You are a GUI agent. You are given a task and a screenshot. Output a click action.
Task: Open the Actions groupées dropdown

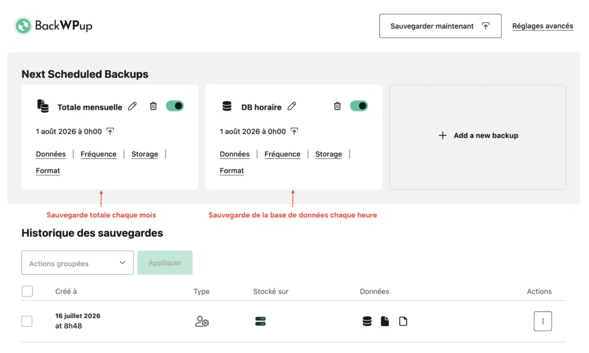[78, 263]
